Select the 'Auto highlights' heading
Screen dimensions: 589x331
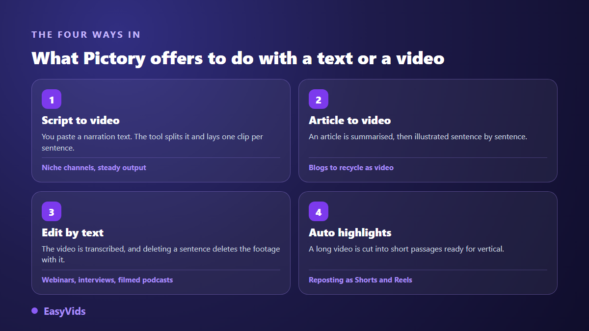point(350,232)
